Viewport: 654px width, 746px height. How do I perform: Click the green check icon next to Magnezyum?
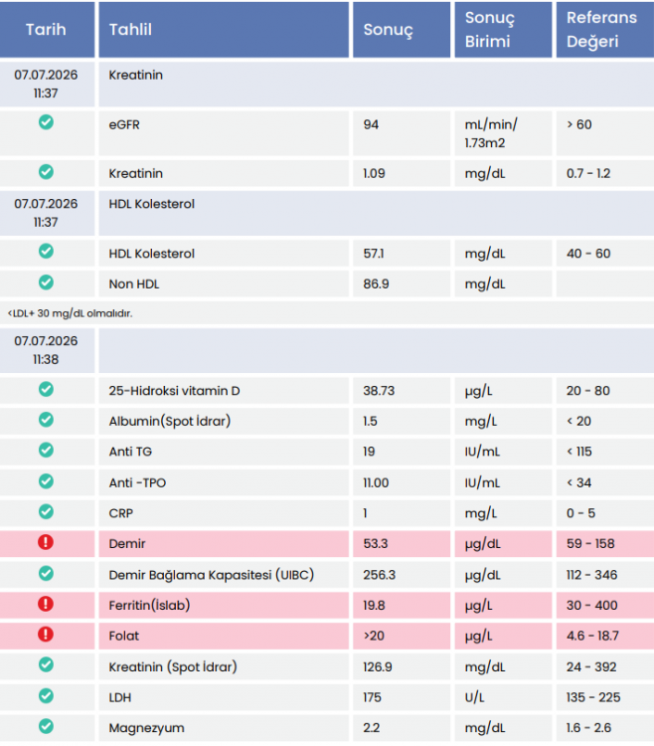tap(46, 726)
